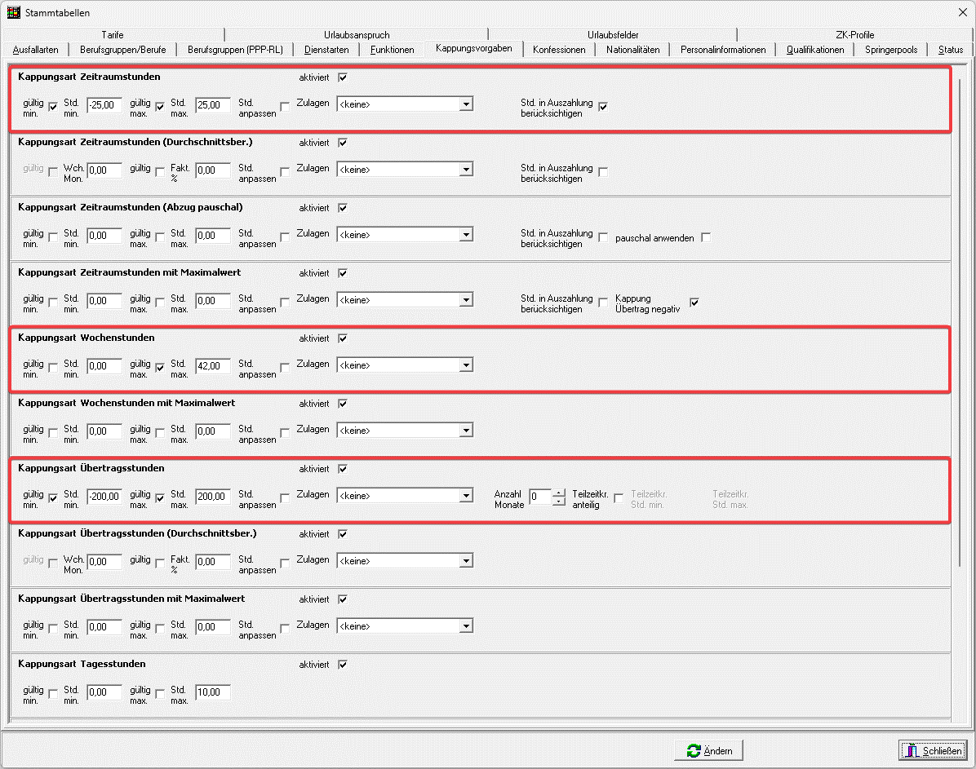Enable the pauschal anwenden checkbox
Image resolution: width=976 pixels, height=769 pixels.
click(x=706, y=237)
